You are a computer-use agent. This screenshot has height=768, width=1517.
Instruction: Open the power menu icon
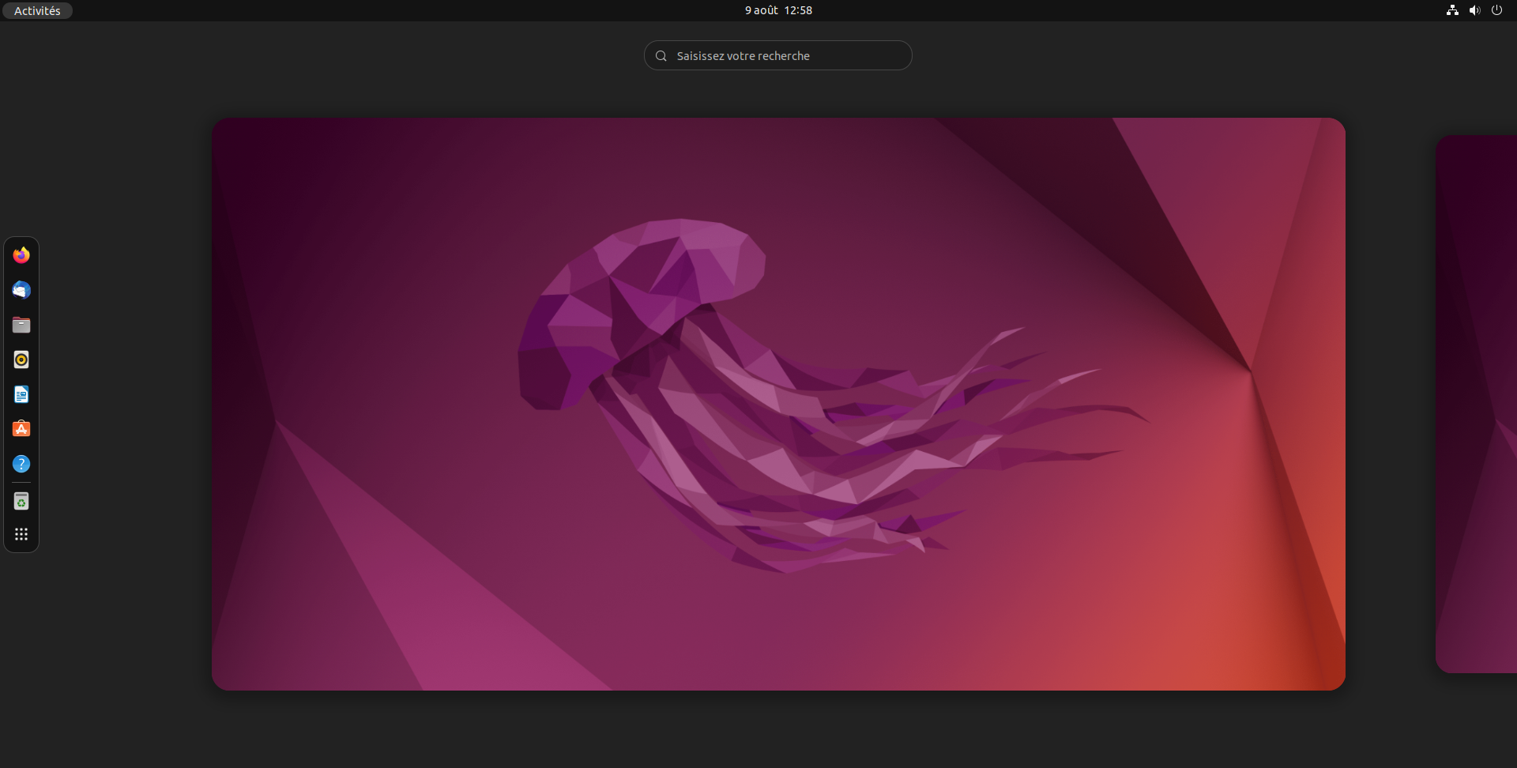pyautogui.click(x=1496, y=10)
